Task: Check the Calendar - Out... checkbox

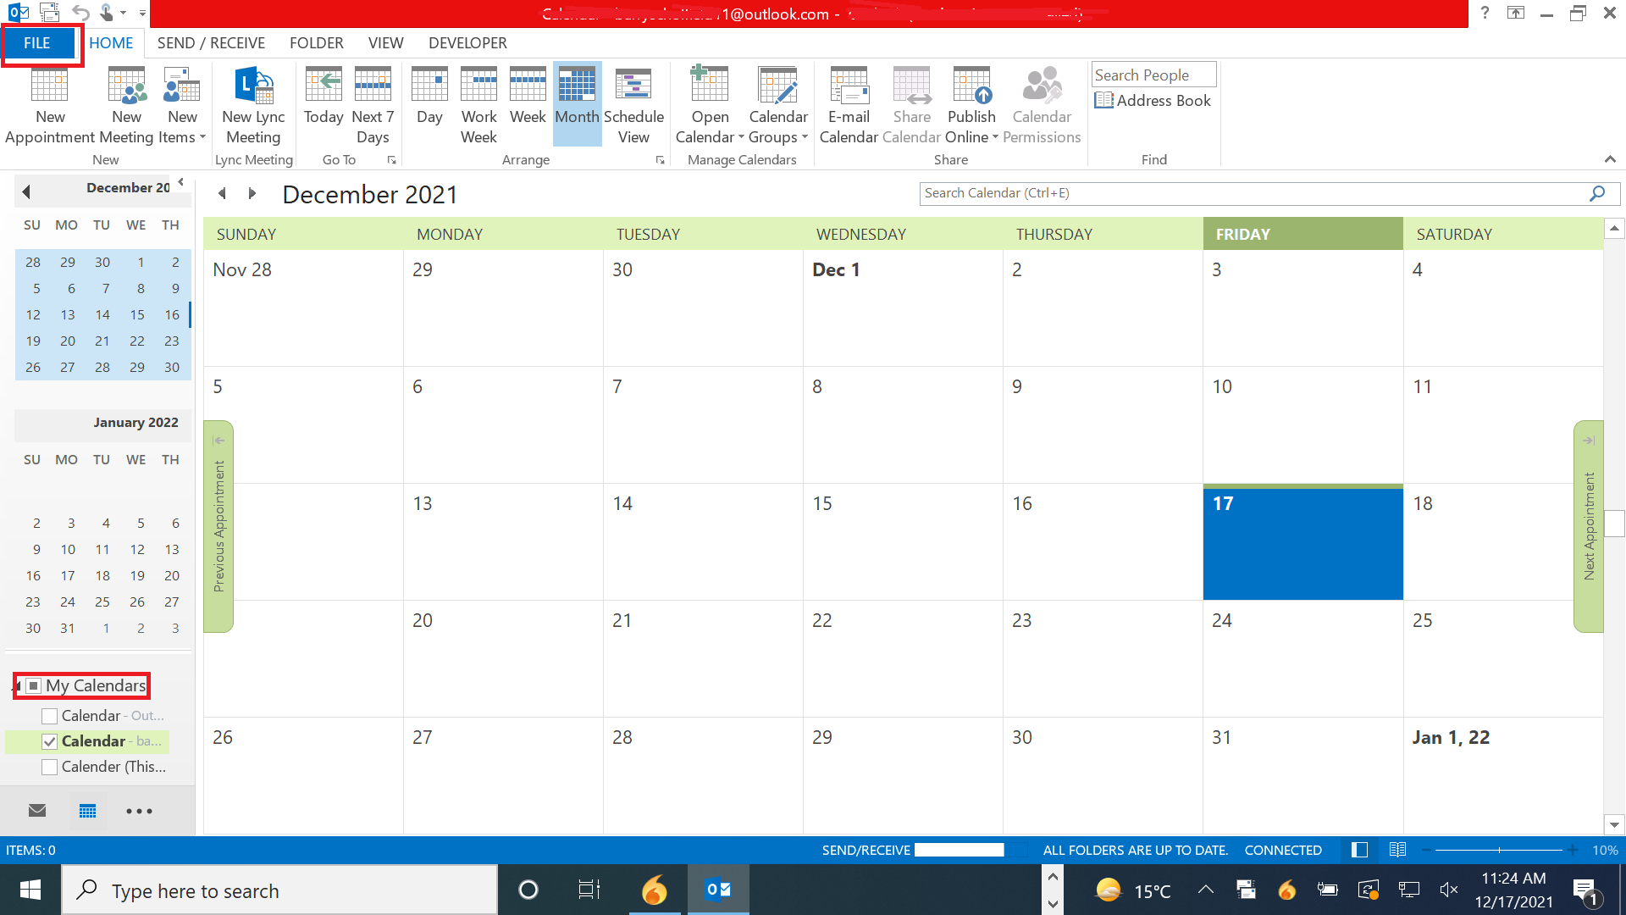Action: [50, 716]
